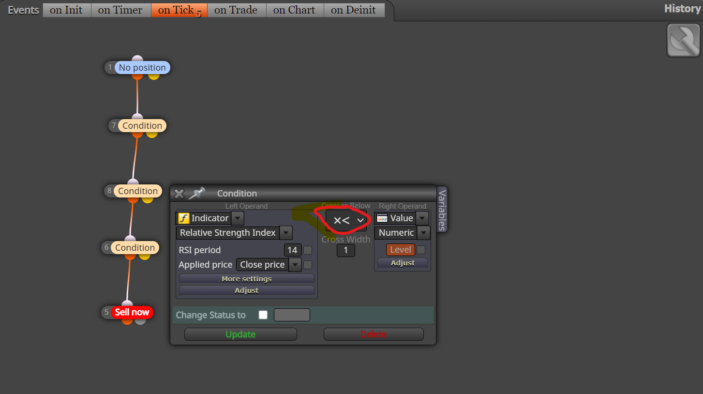Edit the Cross Width value field
Screen dimensions: 703x394
[346, 250]
